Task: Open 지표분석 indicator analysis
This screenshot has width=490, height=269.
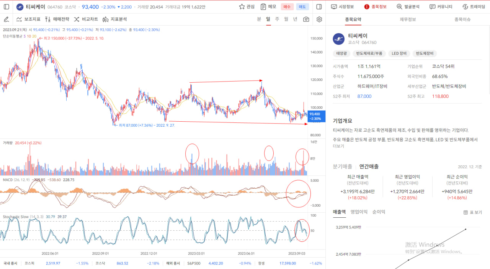Action: 114,19
